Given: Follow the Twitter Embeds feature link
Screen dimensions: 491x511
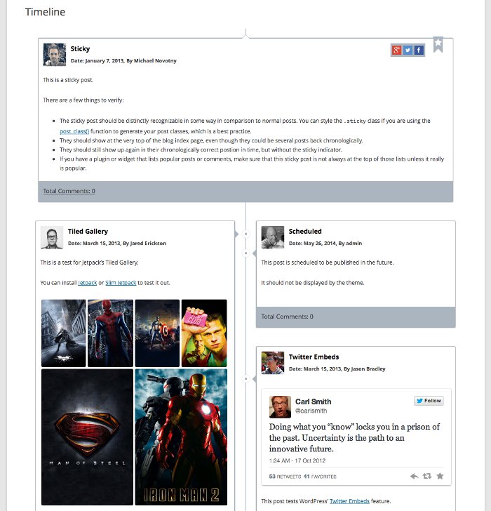Looking at the screenshot, I should point(349,501).
